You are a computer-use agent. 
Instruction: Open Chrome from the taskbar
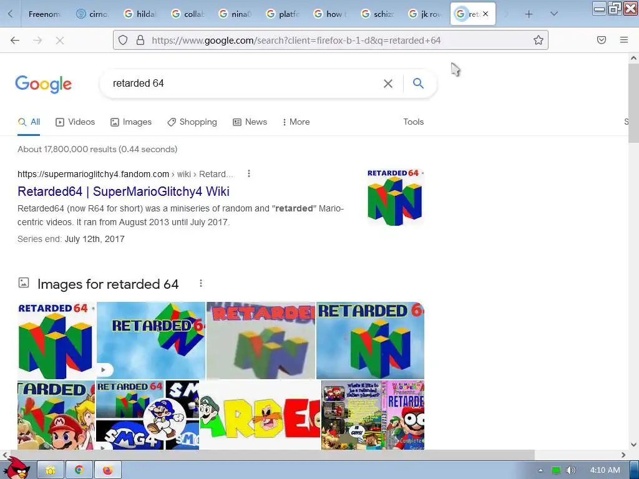coord(79,470)
